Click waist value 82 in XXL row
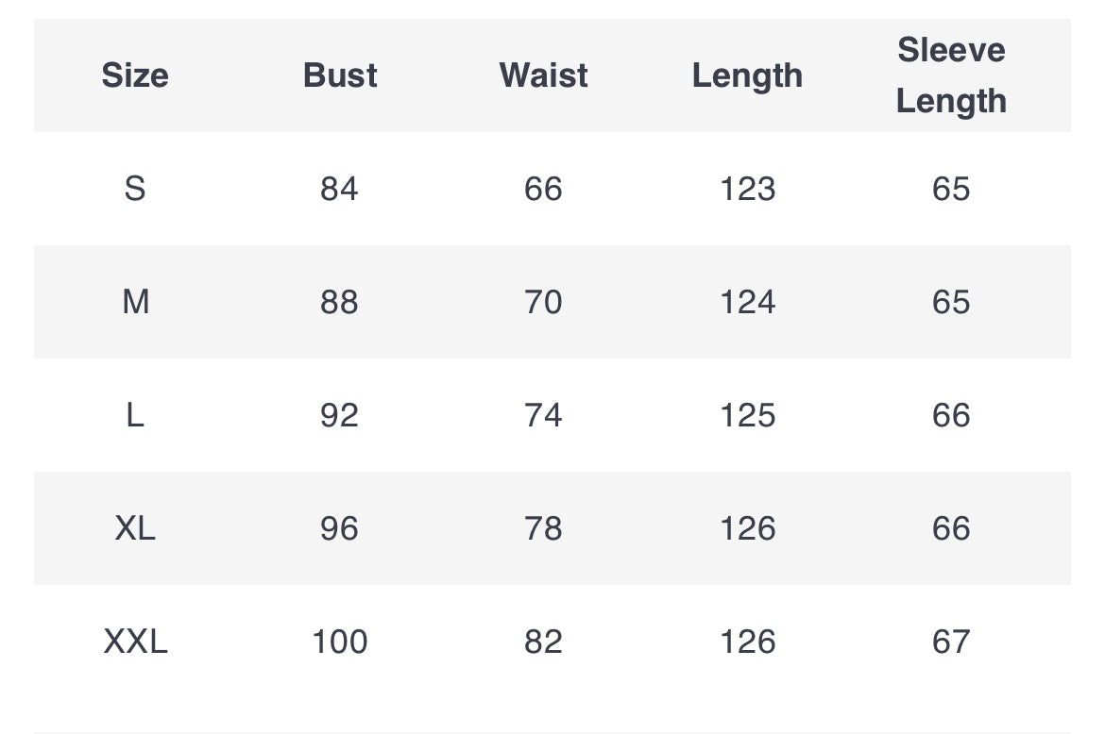This screenshot has height=734, width=1105. point(543,642)
